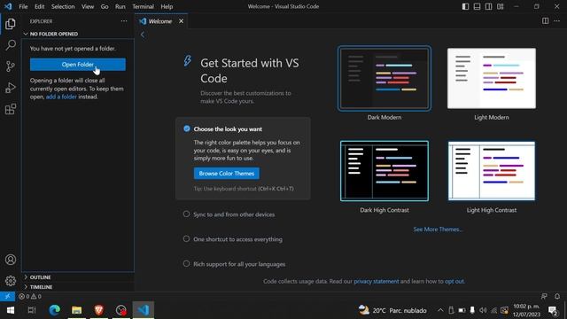Click the Open Folder button
Screen dimensions: 567x319
tap(78, 65)
